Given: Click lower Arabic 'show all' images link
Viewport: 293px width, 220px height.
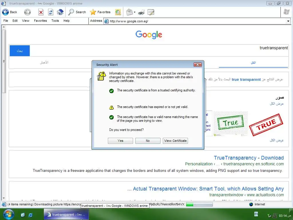Looking at the screenshot, I should pos(277,140).
